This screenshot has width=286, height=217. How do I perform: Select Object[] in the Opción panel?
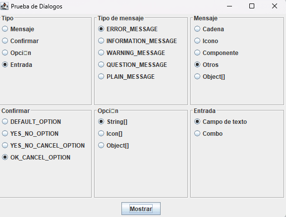coord(114,145)
